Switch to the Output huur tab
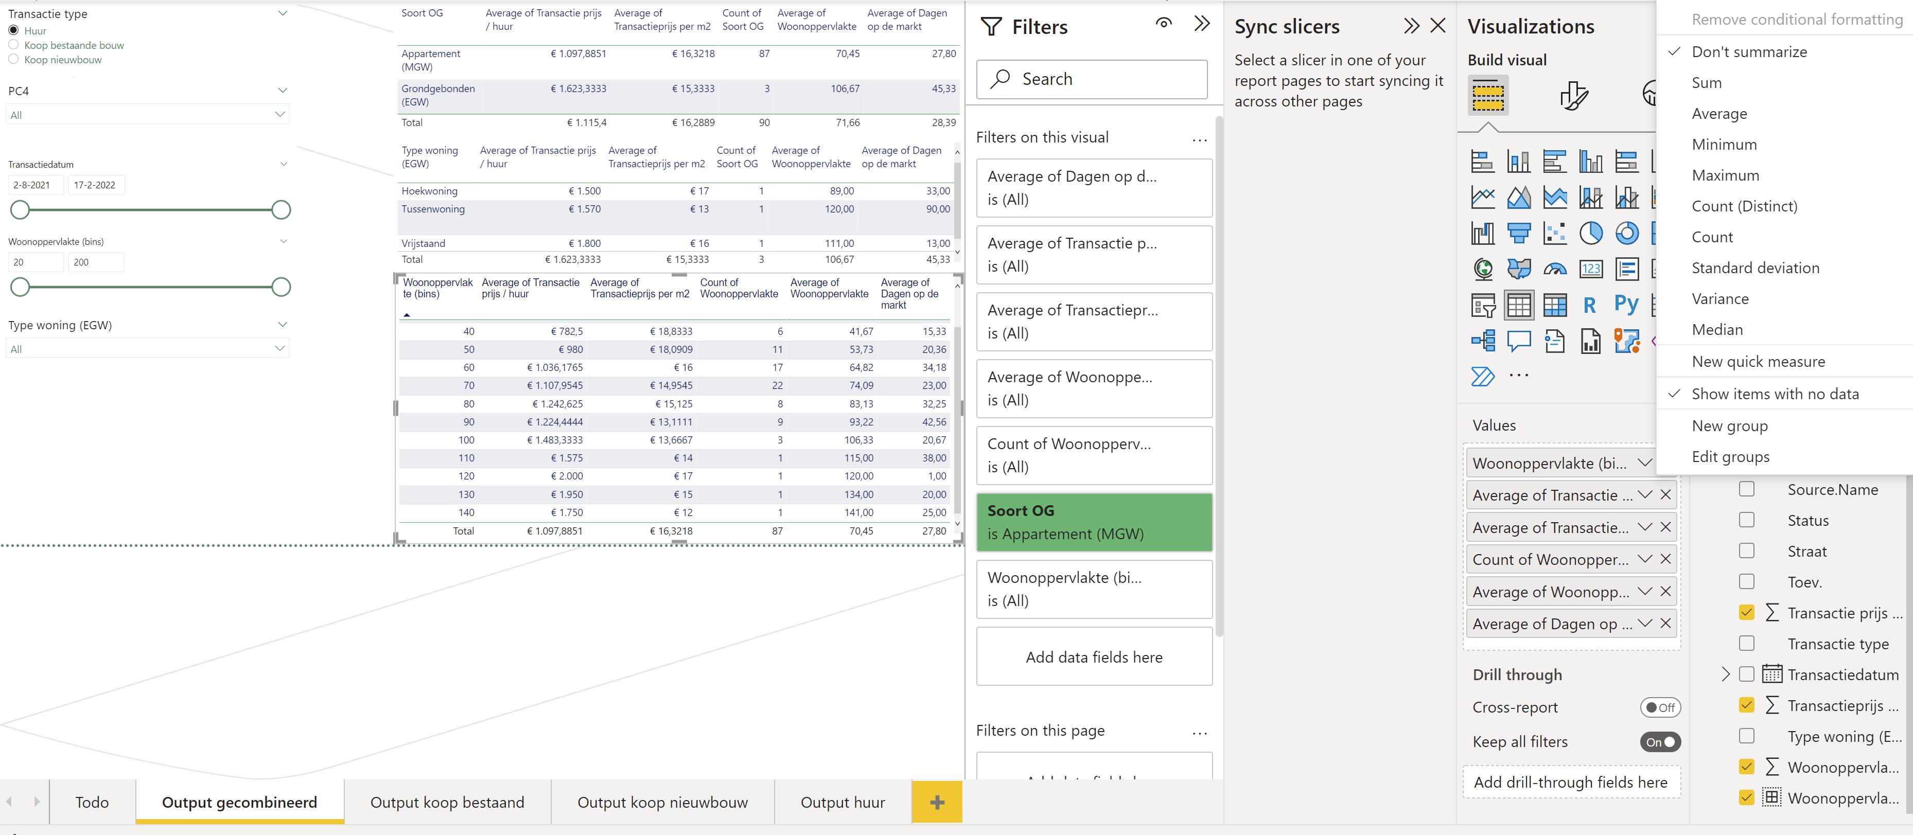The image size is (1913, 835). [x=842, y=802]
